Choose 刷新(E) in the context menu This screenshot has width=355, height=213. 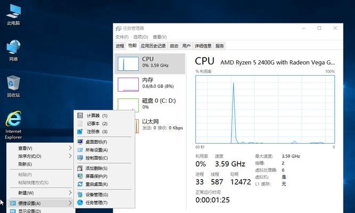tap(25, 164)
